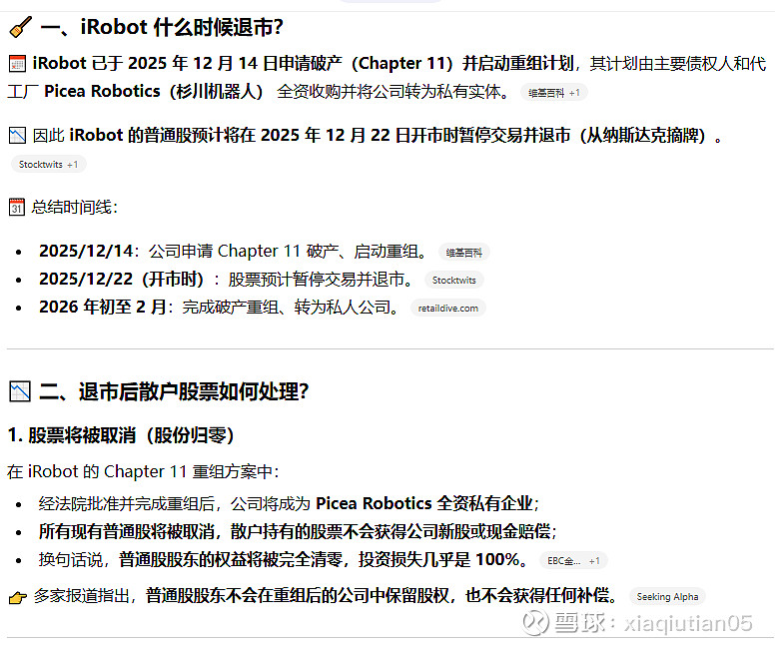Click the calendar emoji before "iRobot 已于 2025"
This screenshot has width=775, height=647.
[17, 64]
